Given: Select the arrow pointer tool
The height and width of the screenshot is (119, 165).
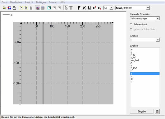Looking at the screenshot, I should point(66,8).
